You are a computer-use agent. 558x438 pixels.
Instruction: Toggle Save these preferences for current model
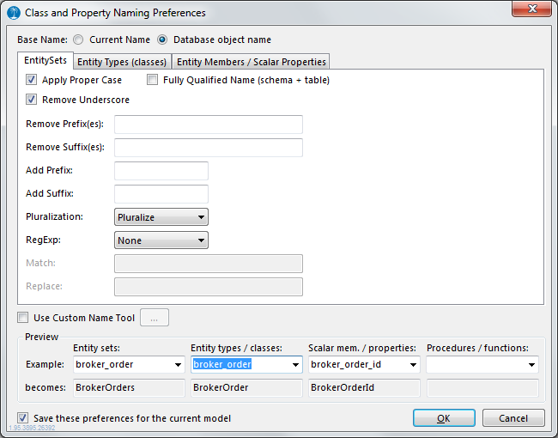coord(23,418)
